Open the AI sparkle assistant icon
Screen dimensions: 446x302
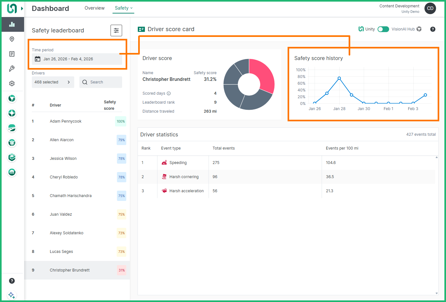pyautogui.click(x=12, y=295)
